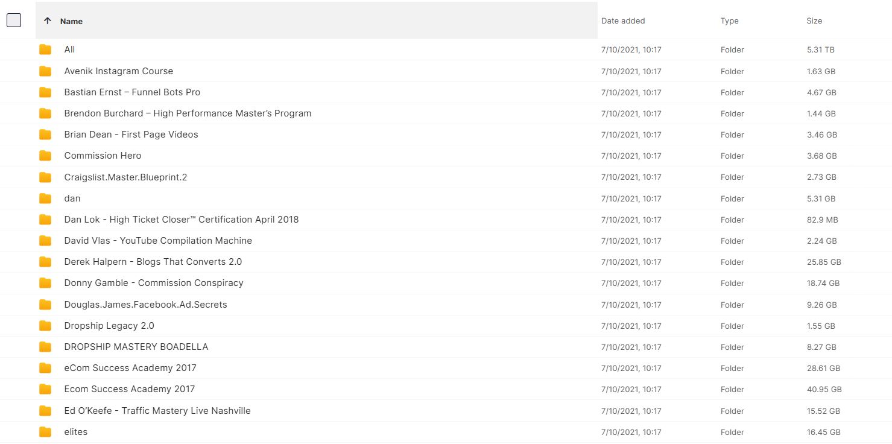Select the elites folder icon

tap(45, 432)
